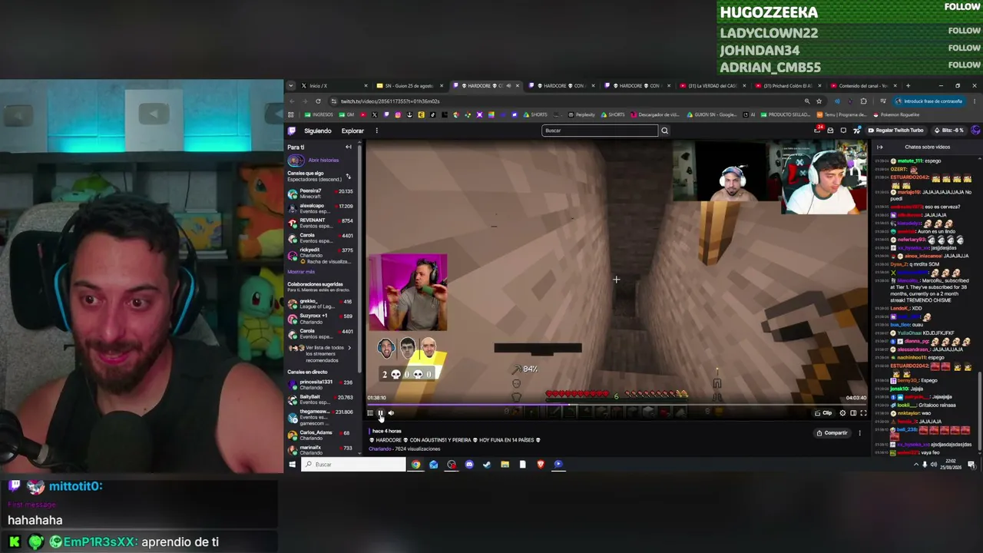Open the Instagram bookmark icon
Image resolution: width=983 pixels, height=553 pixels.
tap(398, 115)
